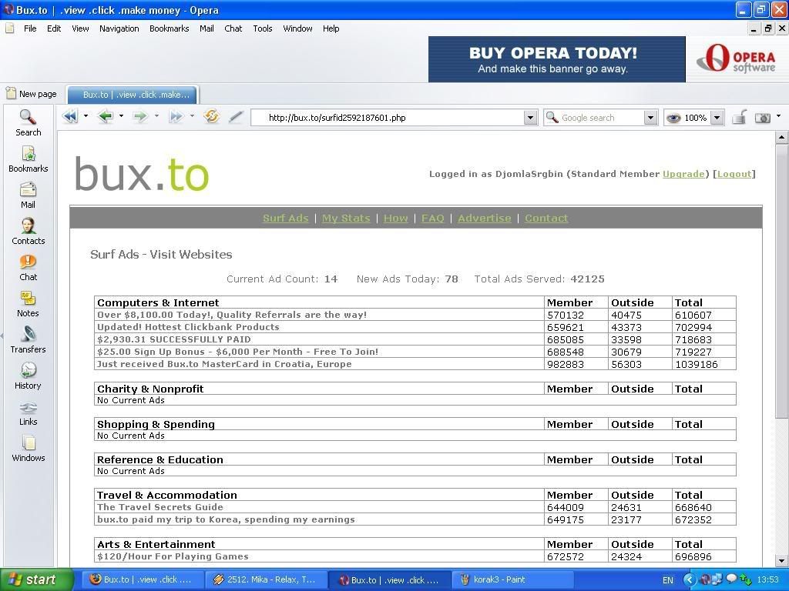The image size is (789, 591).
Task: Open the Contacts panel icon
Action: [x=28, y=231]
